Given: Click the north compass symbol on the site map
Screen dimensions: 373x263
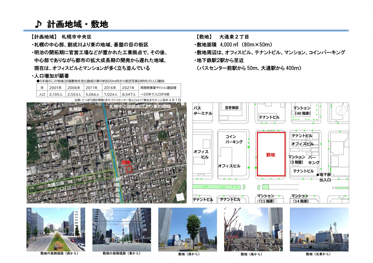Looking at the screenshot, I should (x=341, y=110).
